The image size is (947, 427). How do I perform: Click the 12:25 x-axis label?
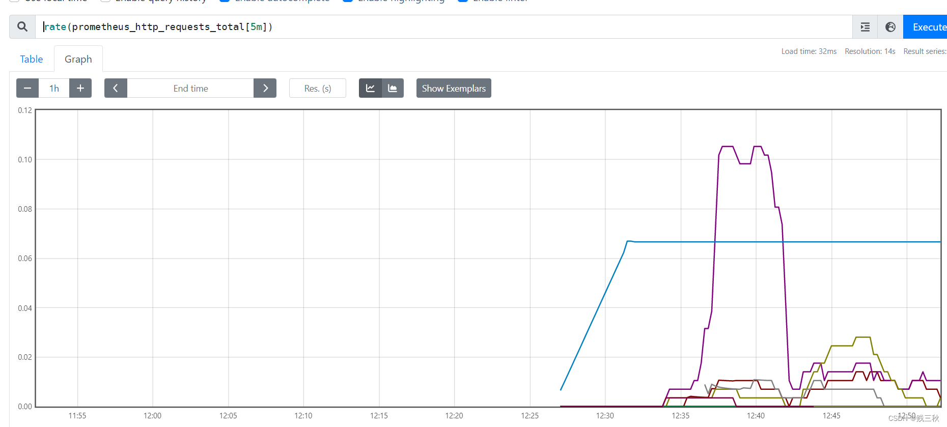[530, 416]
